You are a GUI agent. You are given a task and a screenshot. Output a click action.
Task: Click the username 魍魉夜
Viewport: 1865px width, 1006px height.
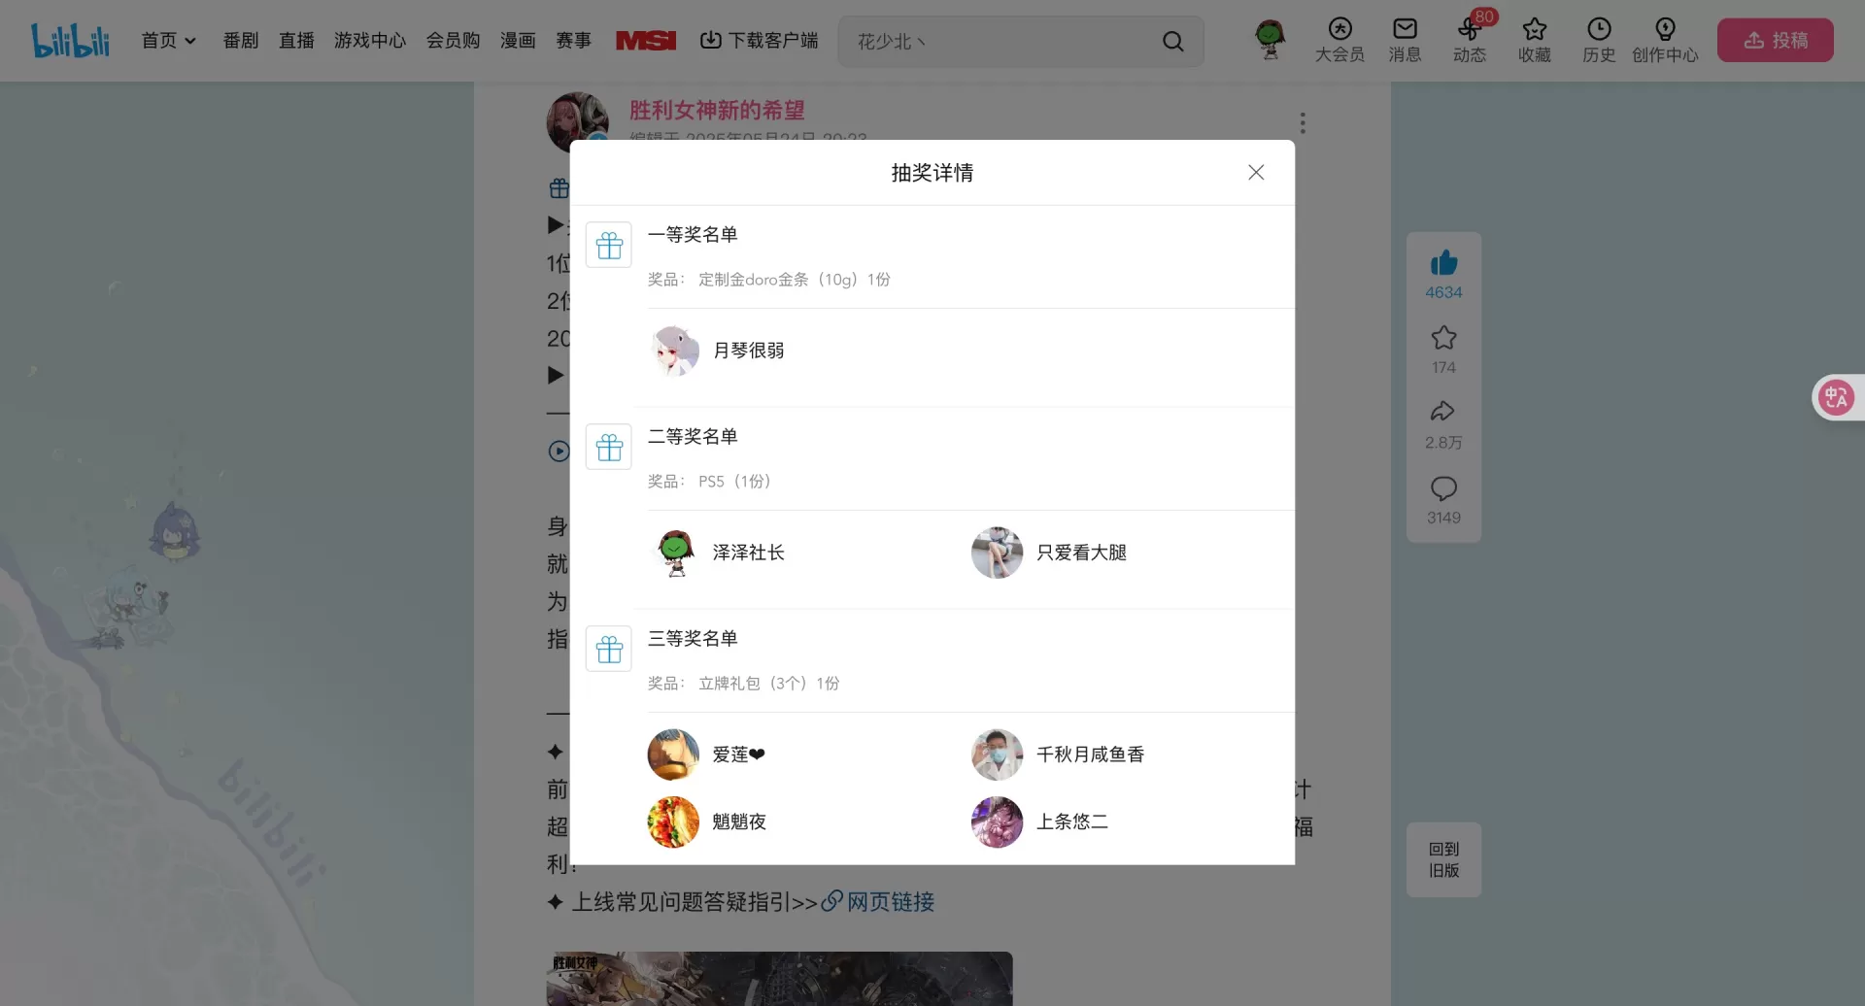[x=739, y=822]
